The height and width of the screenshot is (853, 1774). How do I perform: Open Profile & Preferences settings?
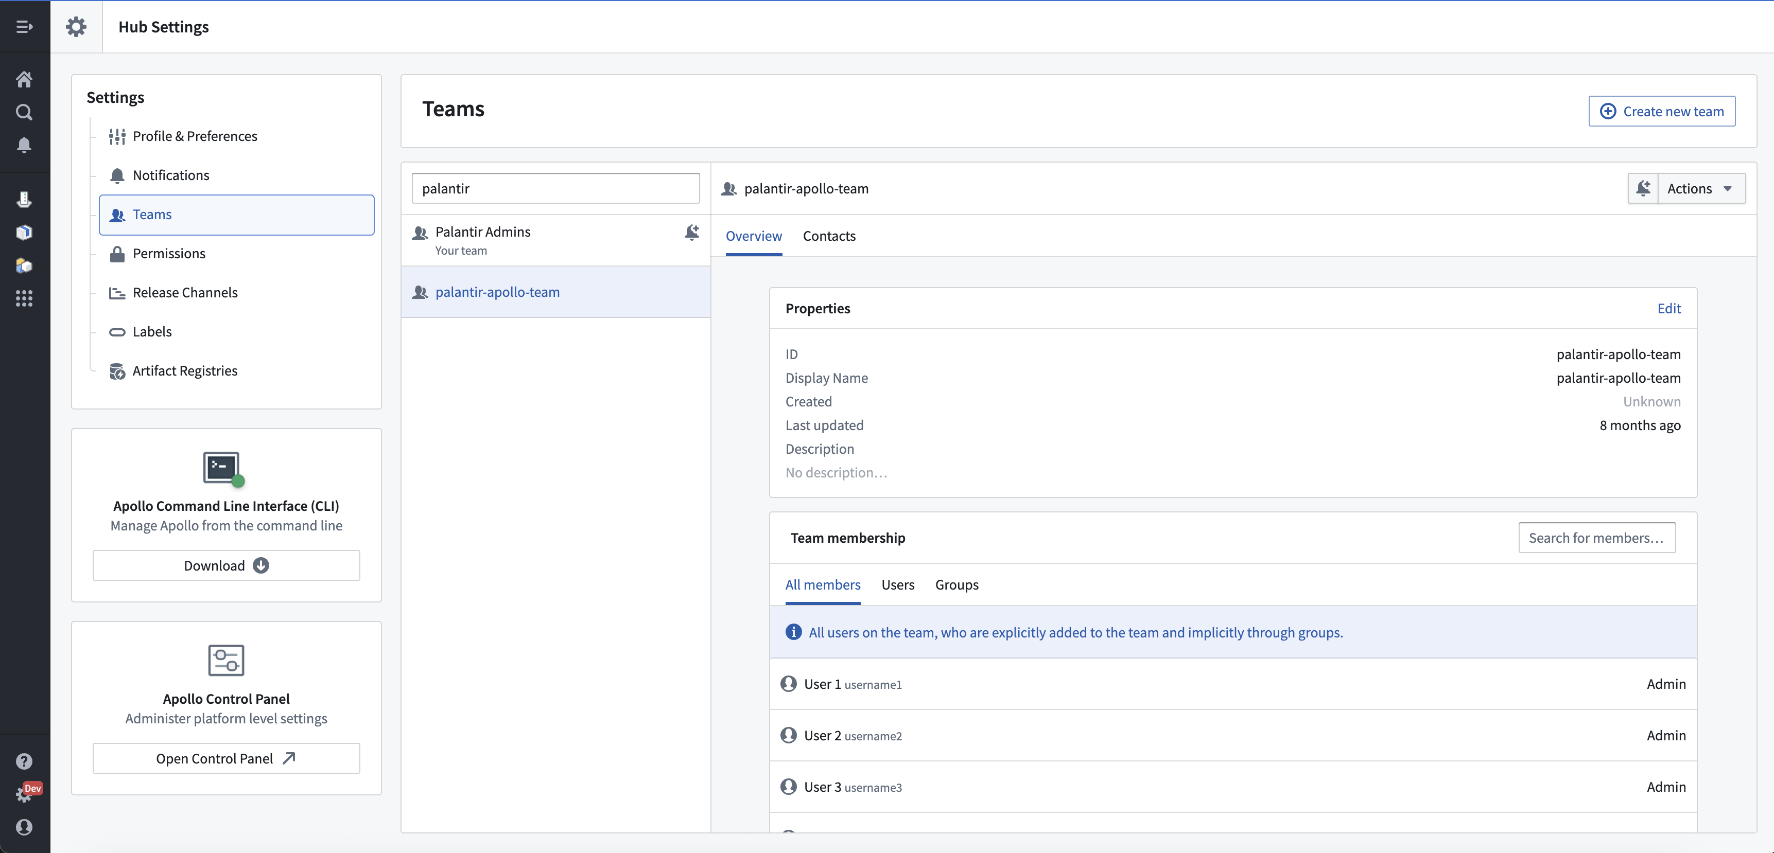pos(236,136)
